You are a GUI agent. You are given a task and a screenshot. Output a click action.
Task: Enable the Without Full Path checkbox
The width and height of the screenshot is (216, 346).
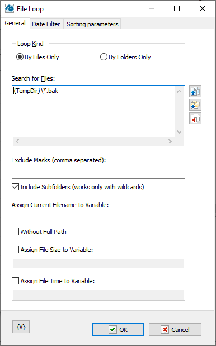coord(15,232)
